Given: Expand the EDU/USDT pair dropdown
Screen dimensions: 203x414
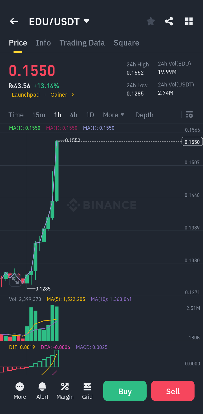Looking at the screenshot, I should coord(87,21).
